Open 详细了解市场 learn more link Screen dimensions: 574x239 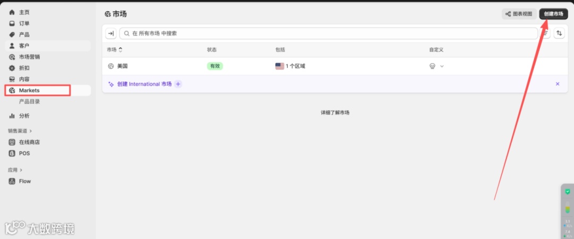(335, 113)
